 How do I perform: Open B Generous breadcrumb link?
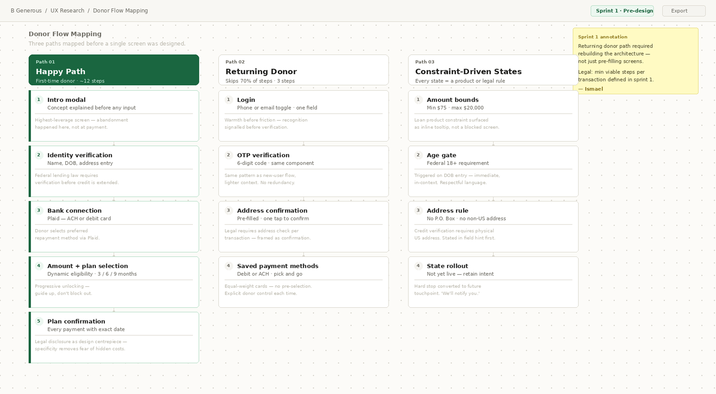(26, 11)
